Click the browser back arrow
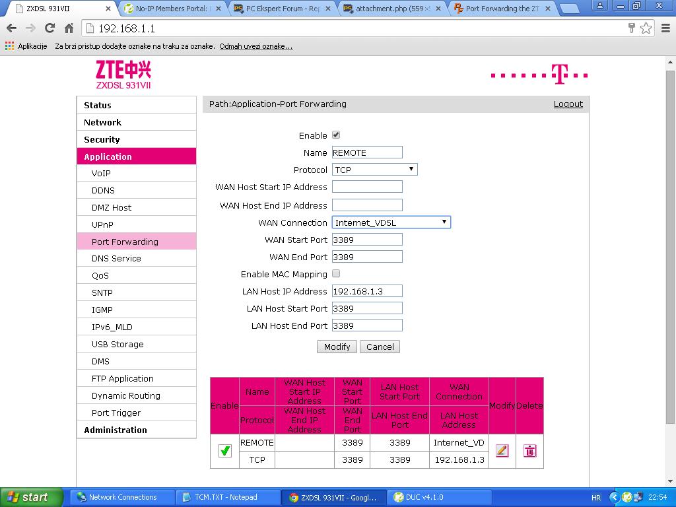 coord(11,28)
